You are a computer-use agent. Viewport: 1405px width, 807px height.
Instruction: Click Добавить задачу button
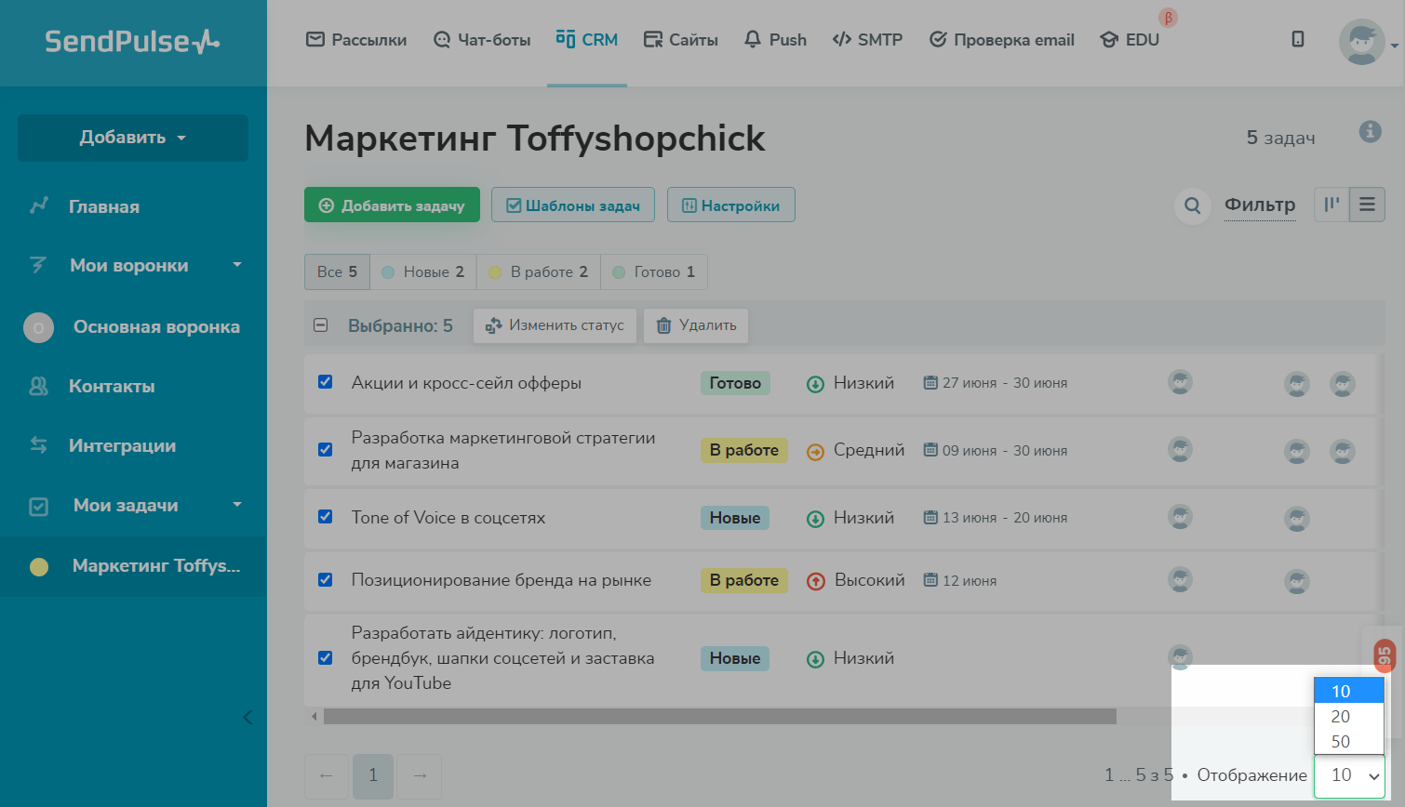click(x=392, y=205)
